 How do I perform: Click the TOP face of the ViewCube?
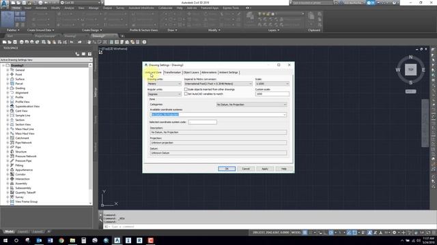click(x=411, y=69)
